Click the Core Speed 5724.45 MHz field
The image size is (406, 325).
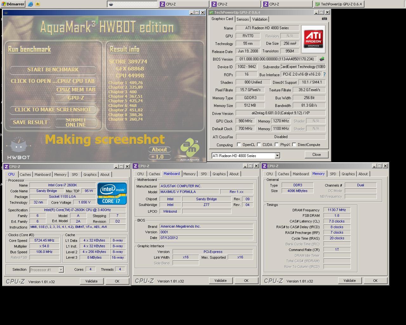coord(44,241)
